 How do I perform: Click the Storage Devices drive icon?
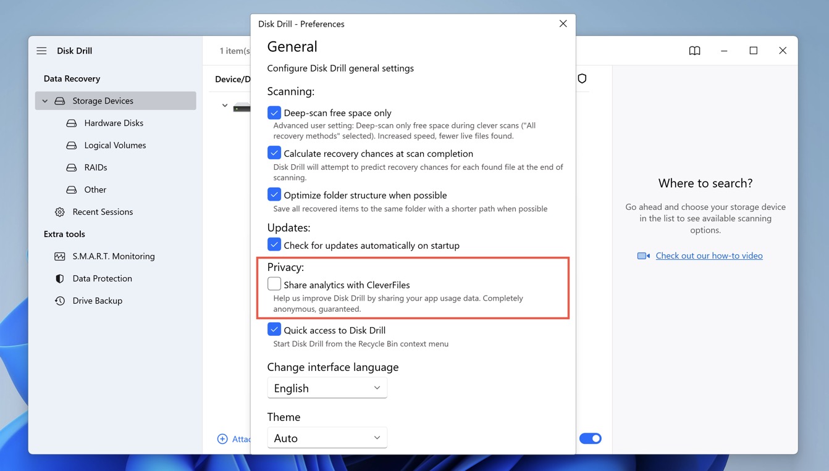pyautogui.click(x=59, y=101)
